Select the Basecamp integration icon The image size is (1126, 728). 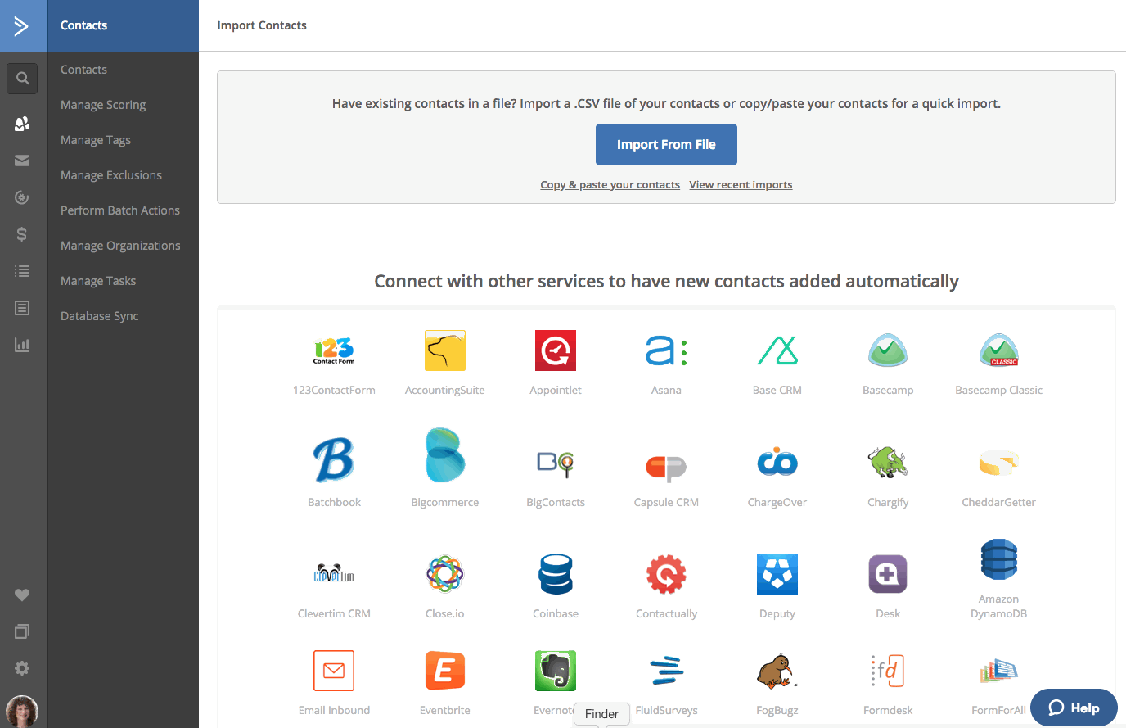tap(888, 350)
